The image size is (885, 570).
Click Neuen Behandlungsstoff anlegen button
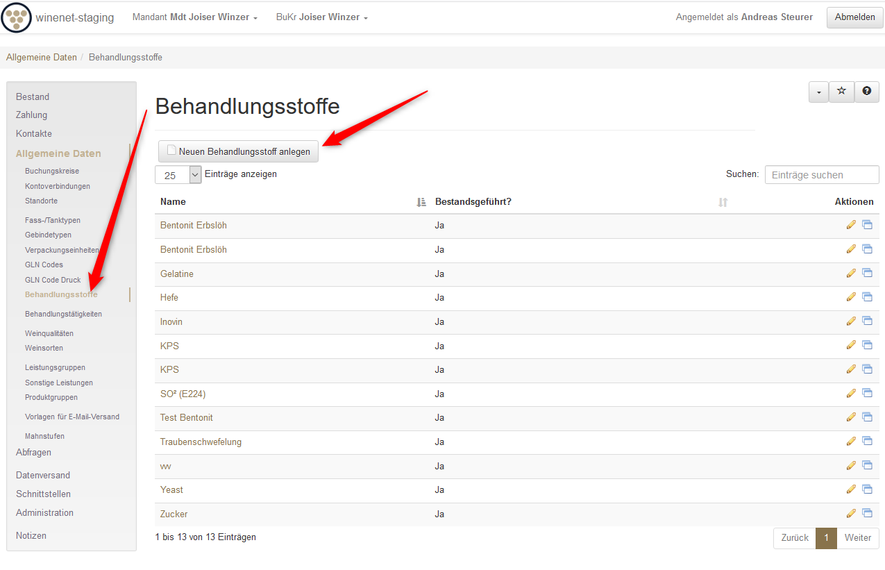coord(238,151)
